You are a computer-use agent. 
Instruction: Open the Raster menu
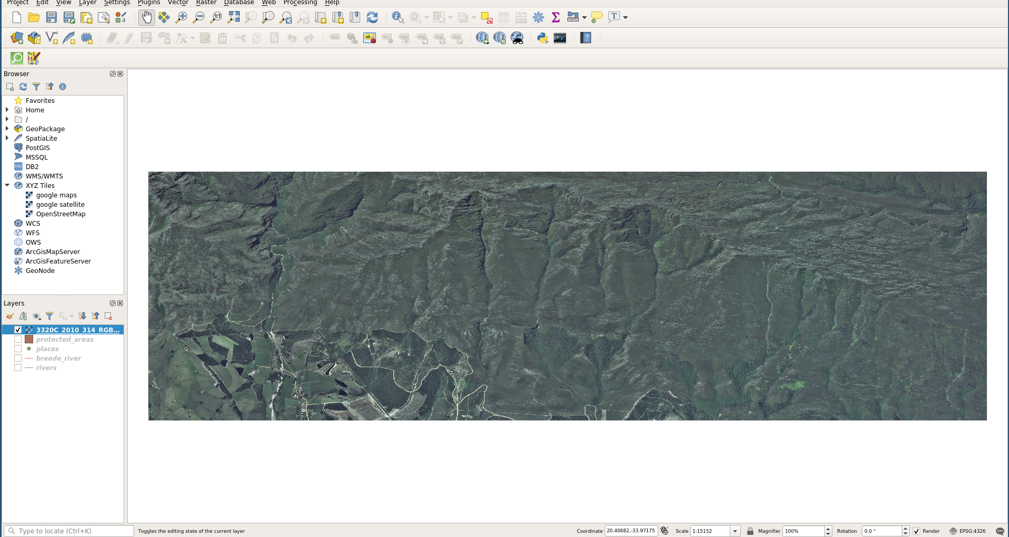[206, 3]
